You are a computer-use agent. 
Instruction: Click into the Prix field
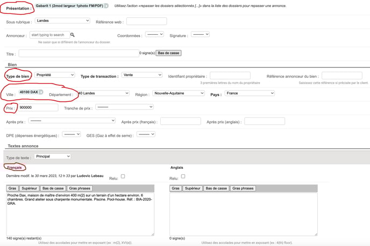38,108
